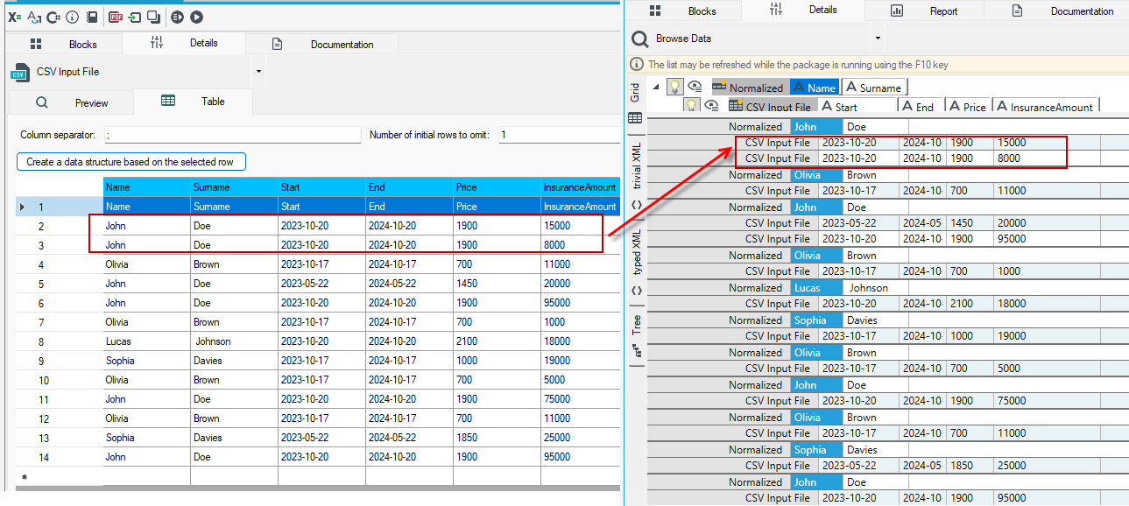Click the notebook toolbar icon

[90, 17]
